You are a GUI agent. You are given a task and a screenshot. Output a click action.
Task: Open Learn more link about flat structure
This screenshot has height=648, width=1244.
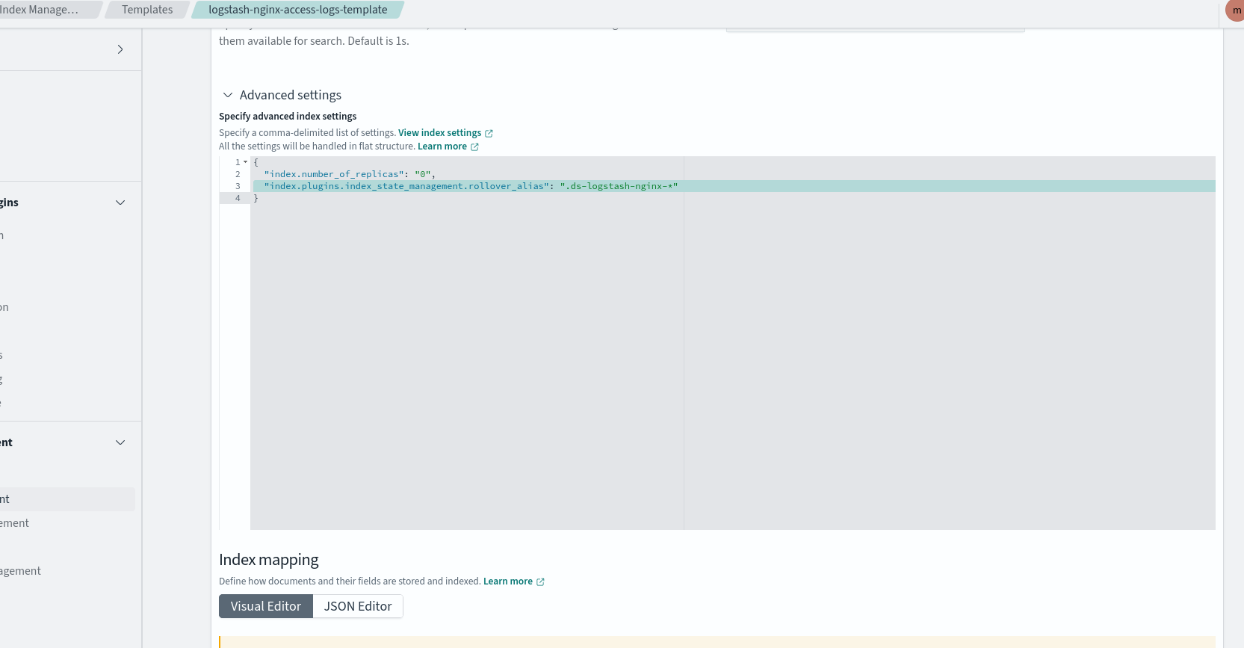click(442, 146)
